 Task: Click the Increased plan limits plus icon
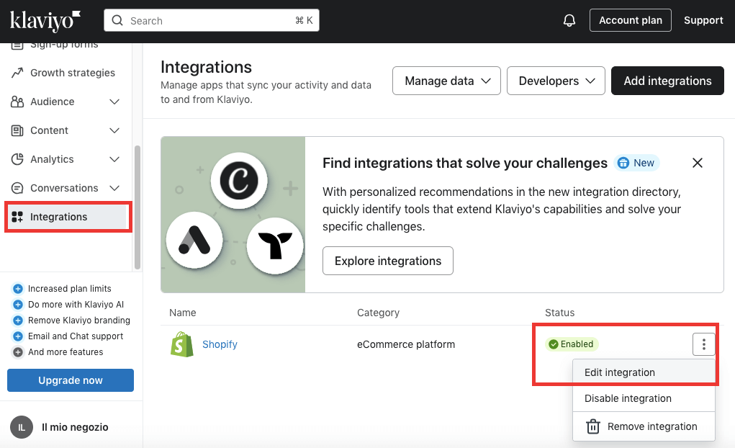(x=18, y=289)
